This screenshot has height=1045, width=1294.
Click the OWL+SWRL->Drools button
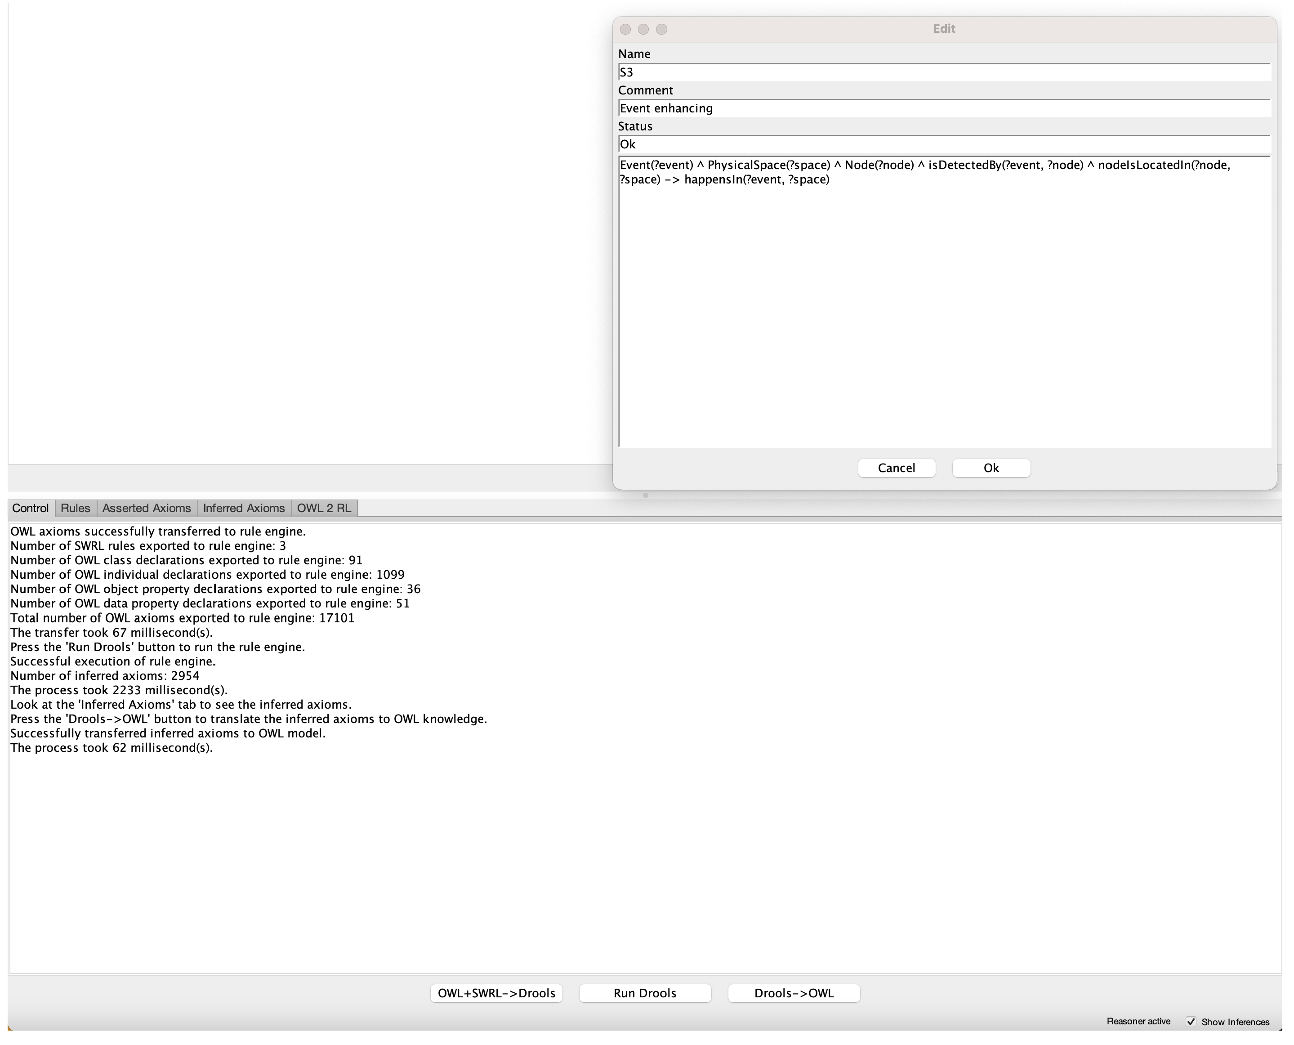(496, 993)
